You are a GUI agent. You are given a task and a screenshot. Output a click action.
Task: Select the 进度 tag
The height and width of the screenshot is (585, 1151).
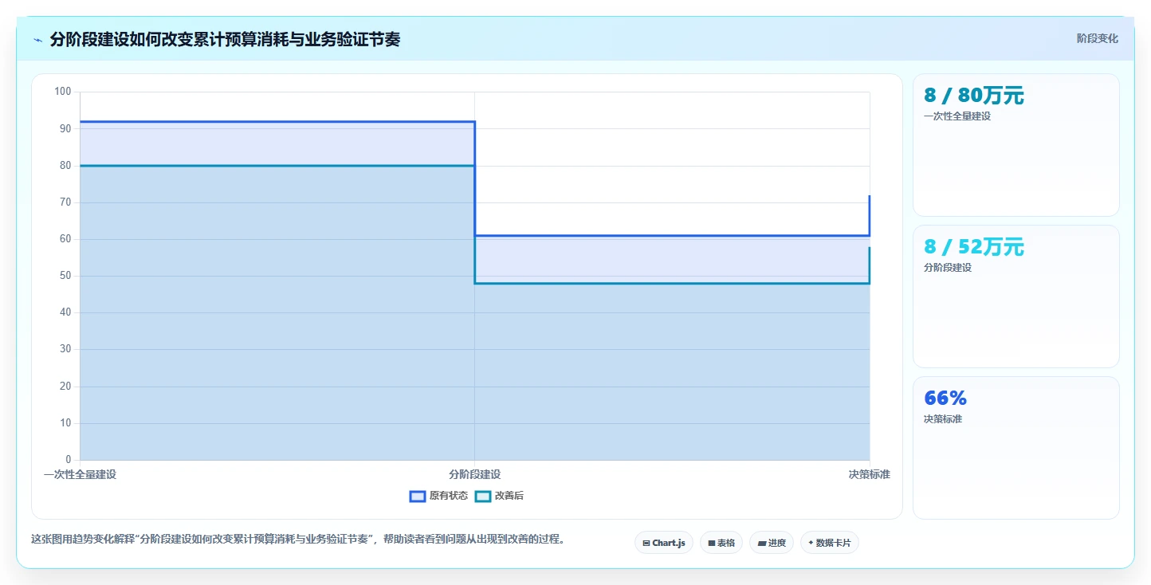pyautogui.click(x=772, y=543)
